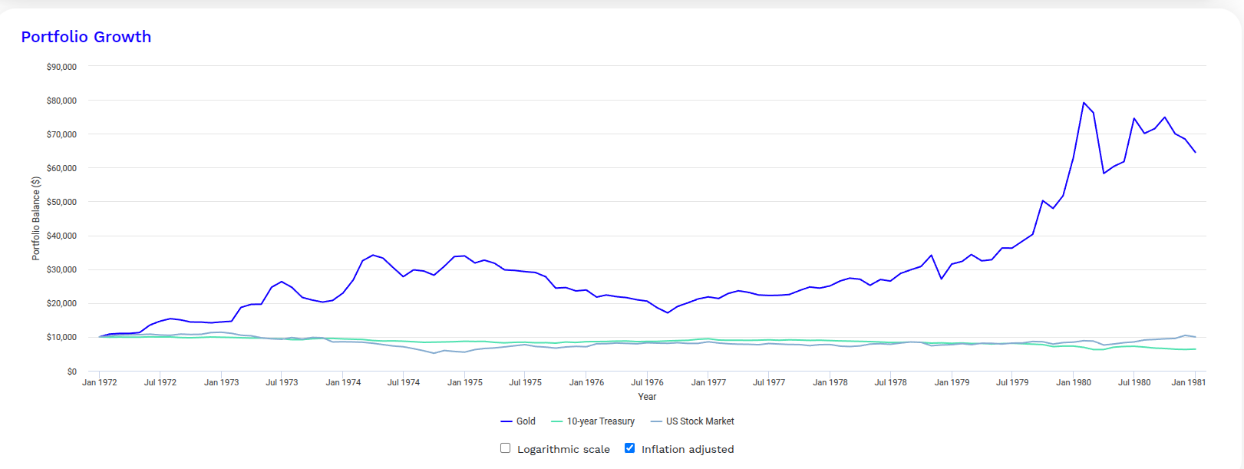1244x469 pixels.
Task: Click the 'Year' x-axis title
Action: point(647,397)
